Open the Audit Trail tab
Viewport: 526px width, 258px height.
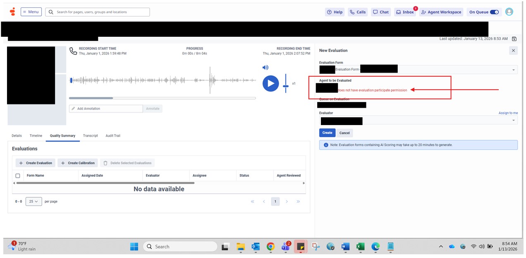point(113,135)
